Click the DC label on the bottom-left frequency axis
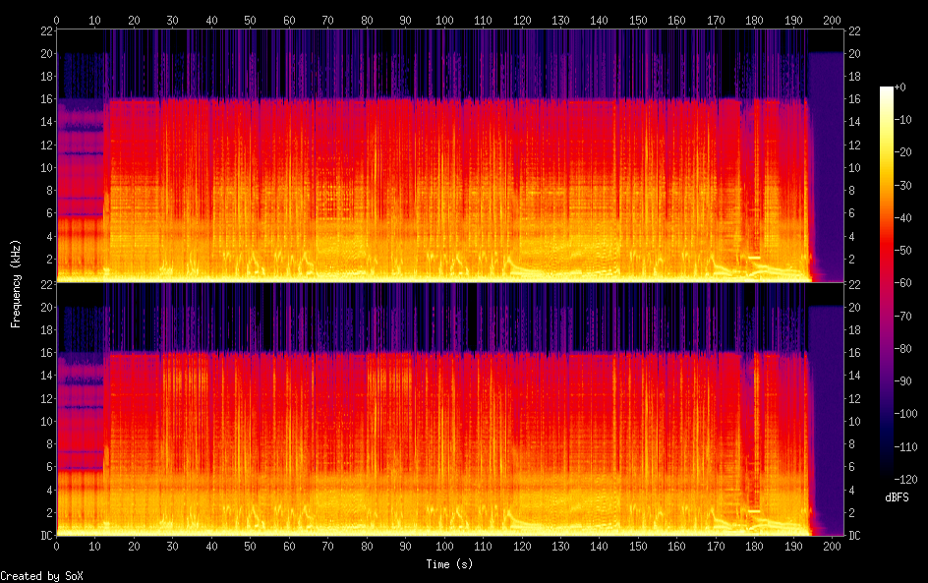 (x=43, y=536)
